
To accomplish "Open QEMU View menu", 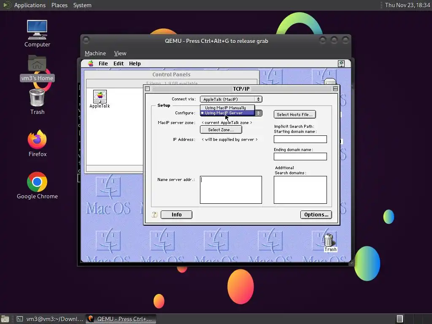I will (x=120, y=54).
